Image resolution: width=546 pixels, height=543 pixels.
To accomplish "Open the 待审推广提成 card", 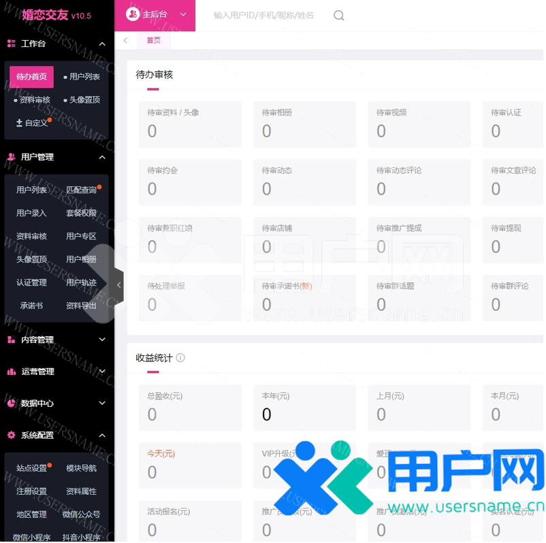I will [419, 240].
